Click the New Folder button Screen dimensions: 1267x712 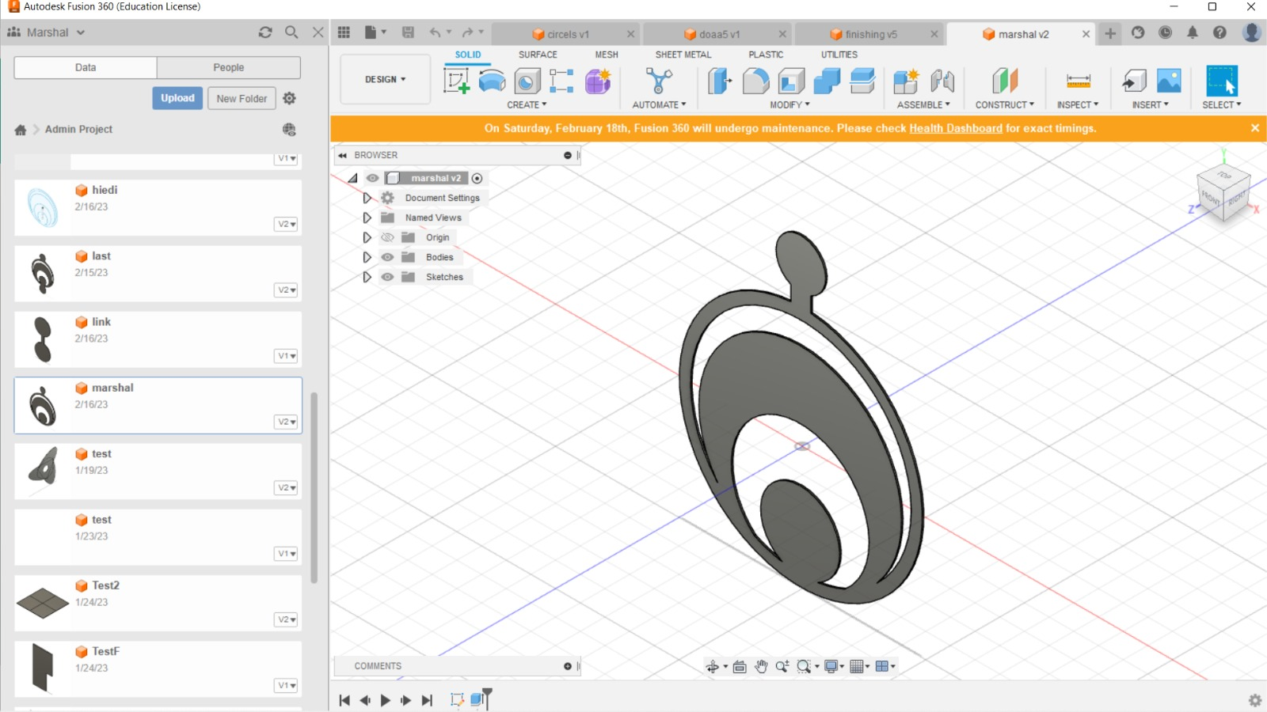tap(242, 98)
